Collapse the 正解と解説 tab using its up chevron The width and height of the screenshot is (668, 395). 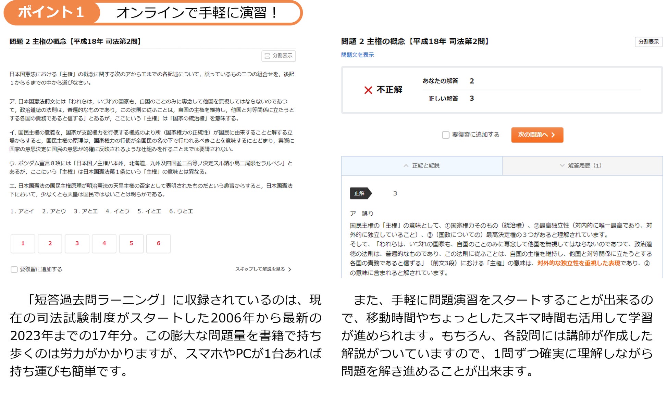(406, 166)
